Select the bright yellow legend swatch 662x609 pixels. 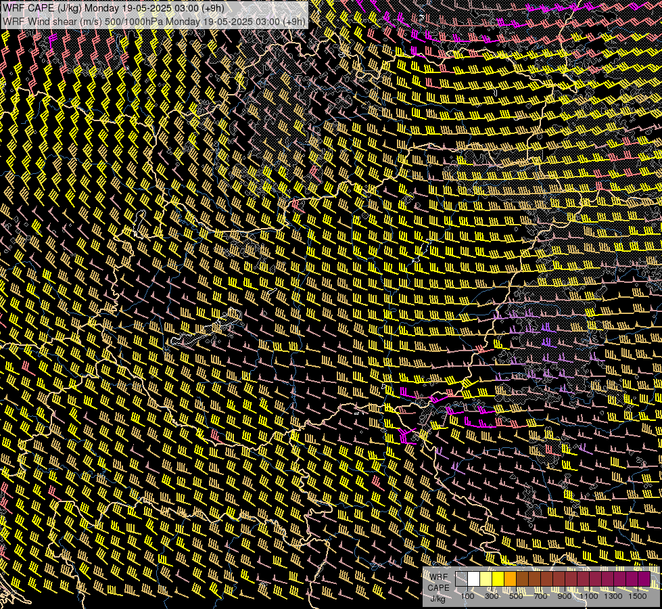point(498,579)
